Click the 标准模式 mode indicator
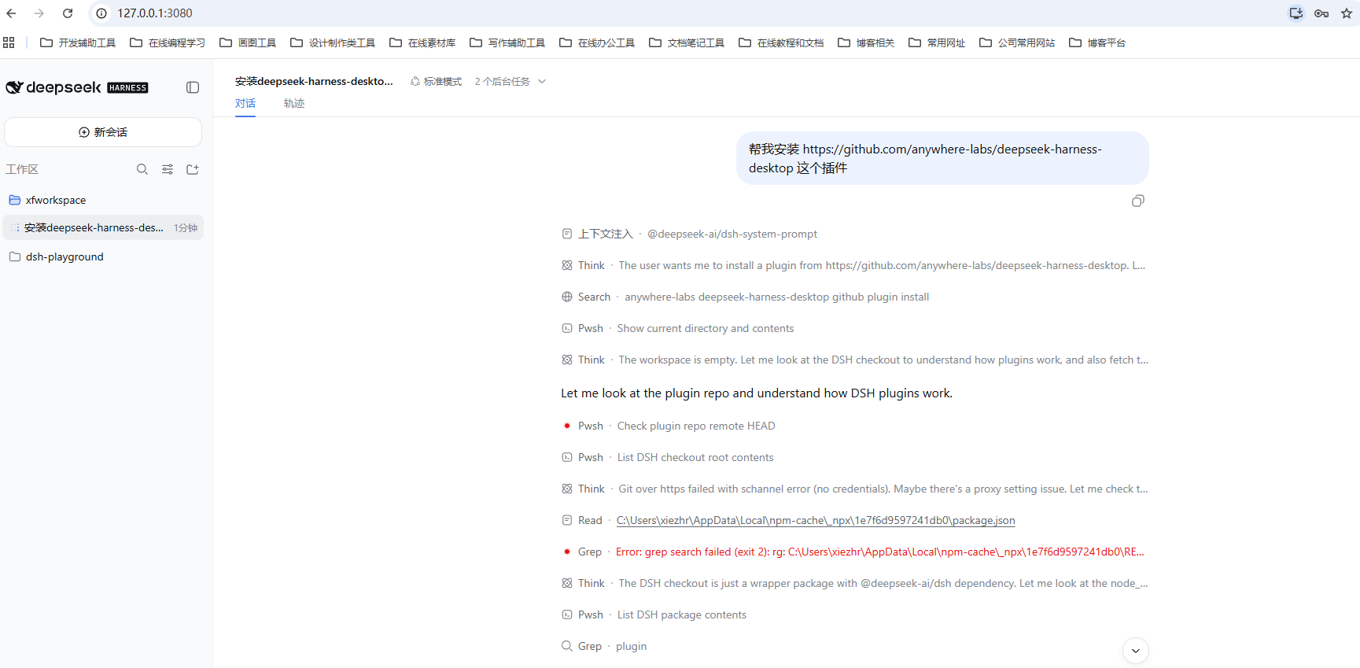 click(436, 82)
